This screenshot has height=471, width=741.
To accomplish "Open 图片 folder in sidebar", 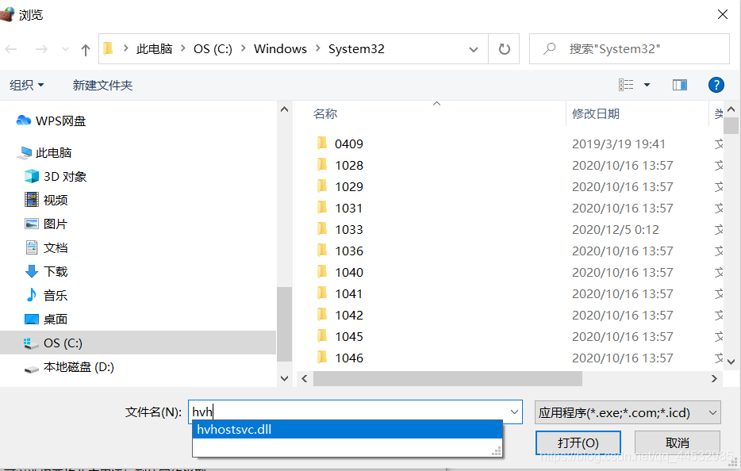I will [x=46, y=224].
